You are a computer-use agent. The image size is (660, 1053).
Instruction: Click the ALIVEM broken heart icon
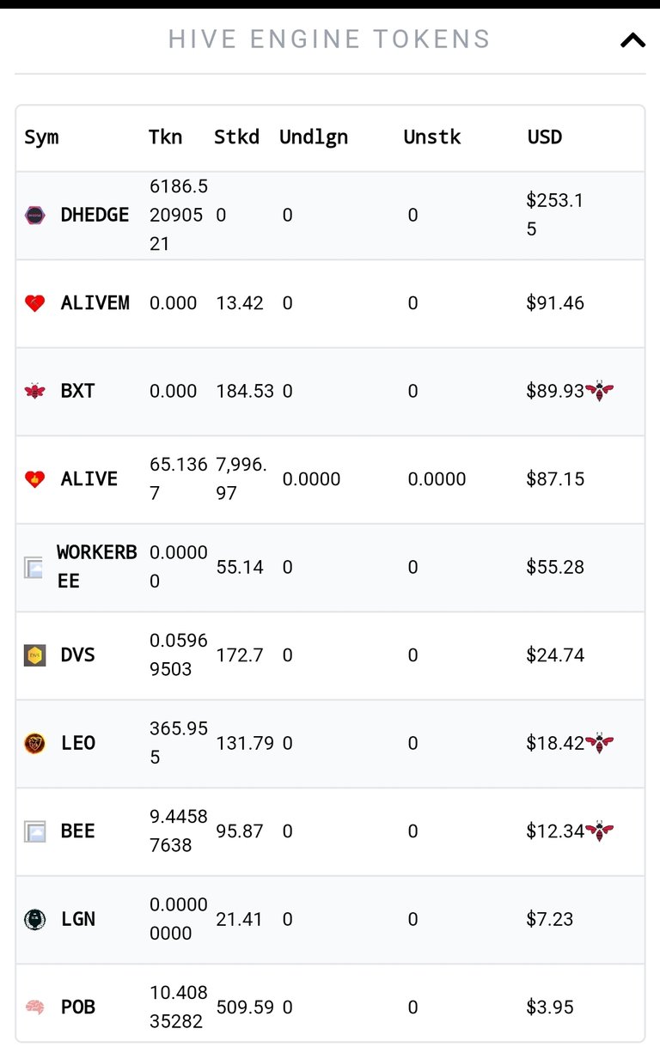[35, 303]
